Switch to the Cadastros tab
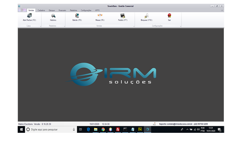The height and width of the screenshot is (145, 232). point(41,10)
